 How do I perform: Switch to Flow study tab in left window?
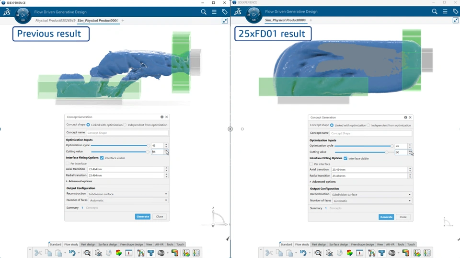point(71,244)
